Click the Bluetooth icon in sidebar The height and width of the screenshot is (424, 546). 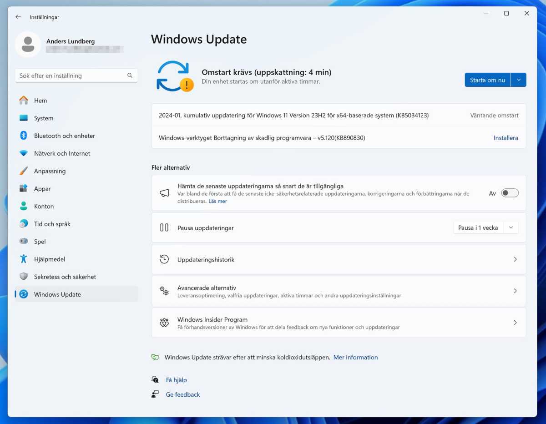pos(24,136)
